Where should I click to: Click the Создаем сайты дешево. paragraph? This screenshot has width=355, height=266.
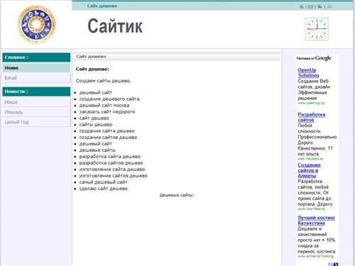pos(103,81)
